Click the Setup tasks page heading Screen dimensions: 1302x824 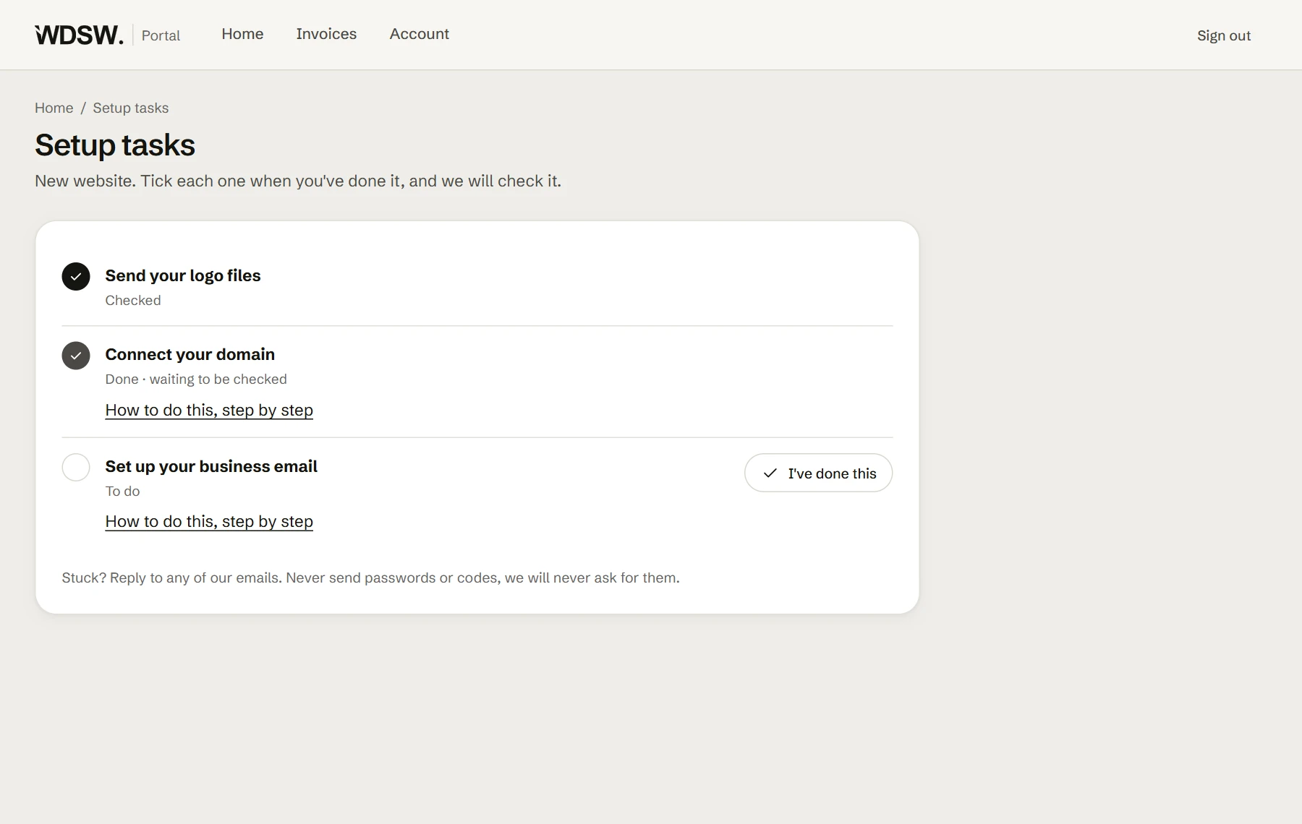coord(115,145)
